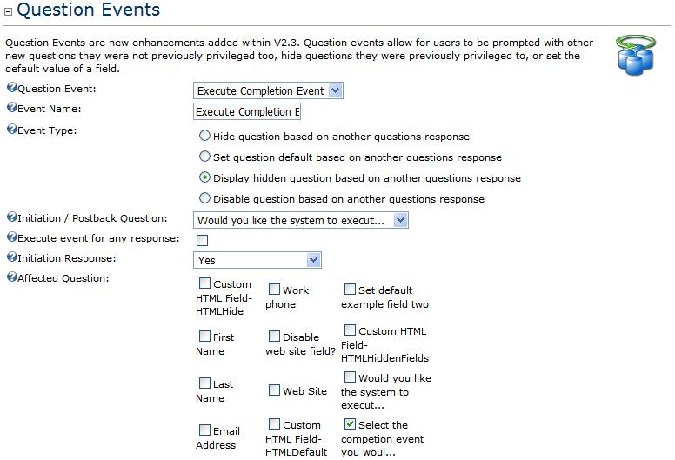Select Set question default radio option
Screen dimensions: 675x460
tap(205, 157)
